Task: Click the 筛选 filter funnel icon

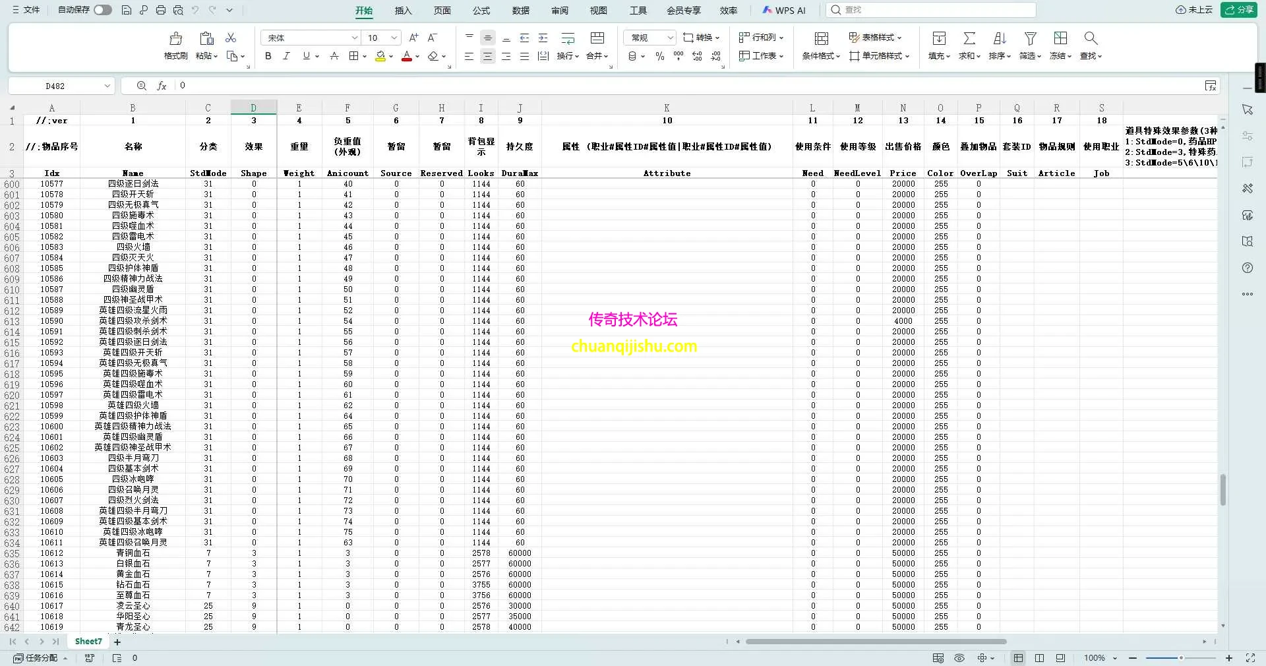Action: coord(1030,38)
